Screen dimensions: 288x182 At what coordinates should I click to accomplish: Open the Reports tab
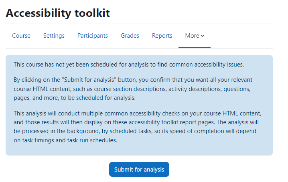pyautogui.click(x=162, y=35)
